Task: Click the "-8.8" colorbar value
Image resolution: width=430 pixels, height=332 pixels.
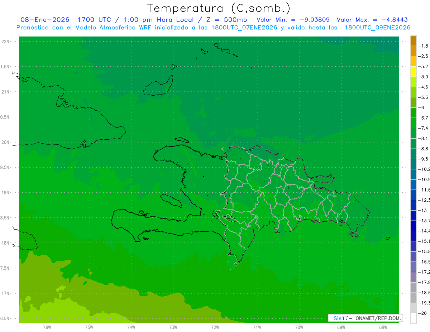Action: pyautogui.click(x=424, y=149)
